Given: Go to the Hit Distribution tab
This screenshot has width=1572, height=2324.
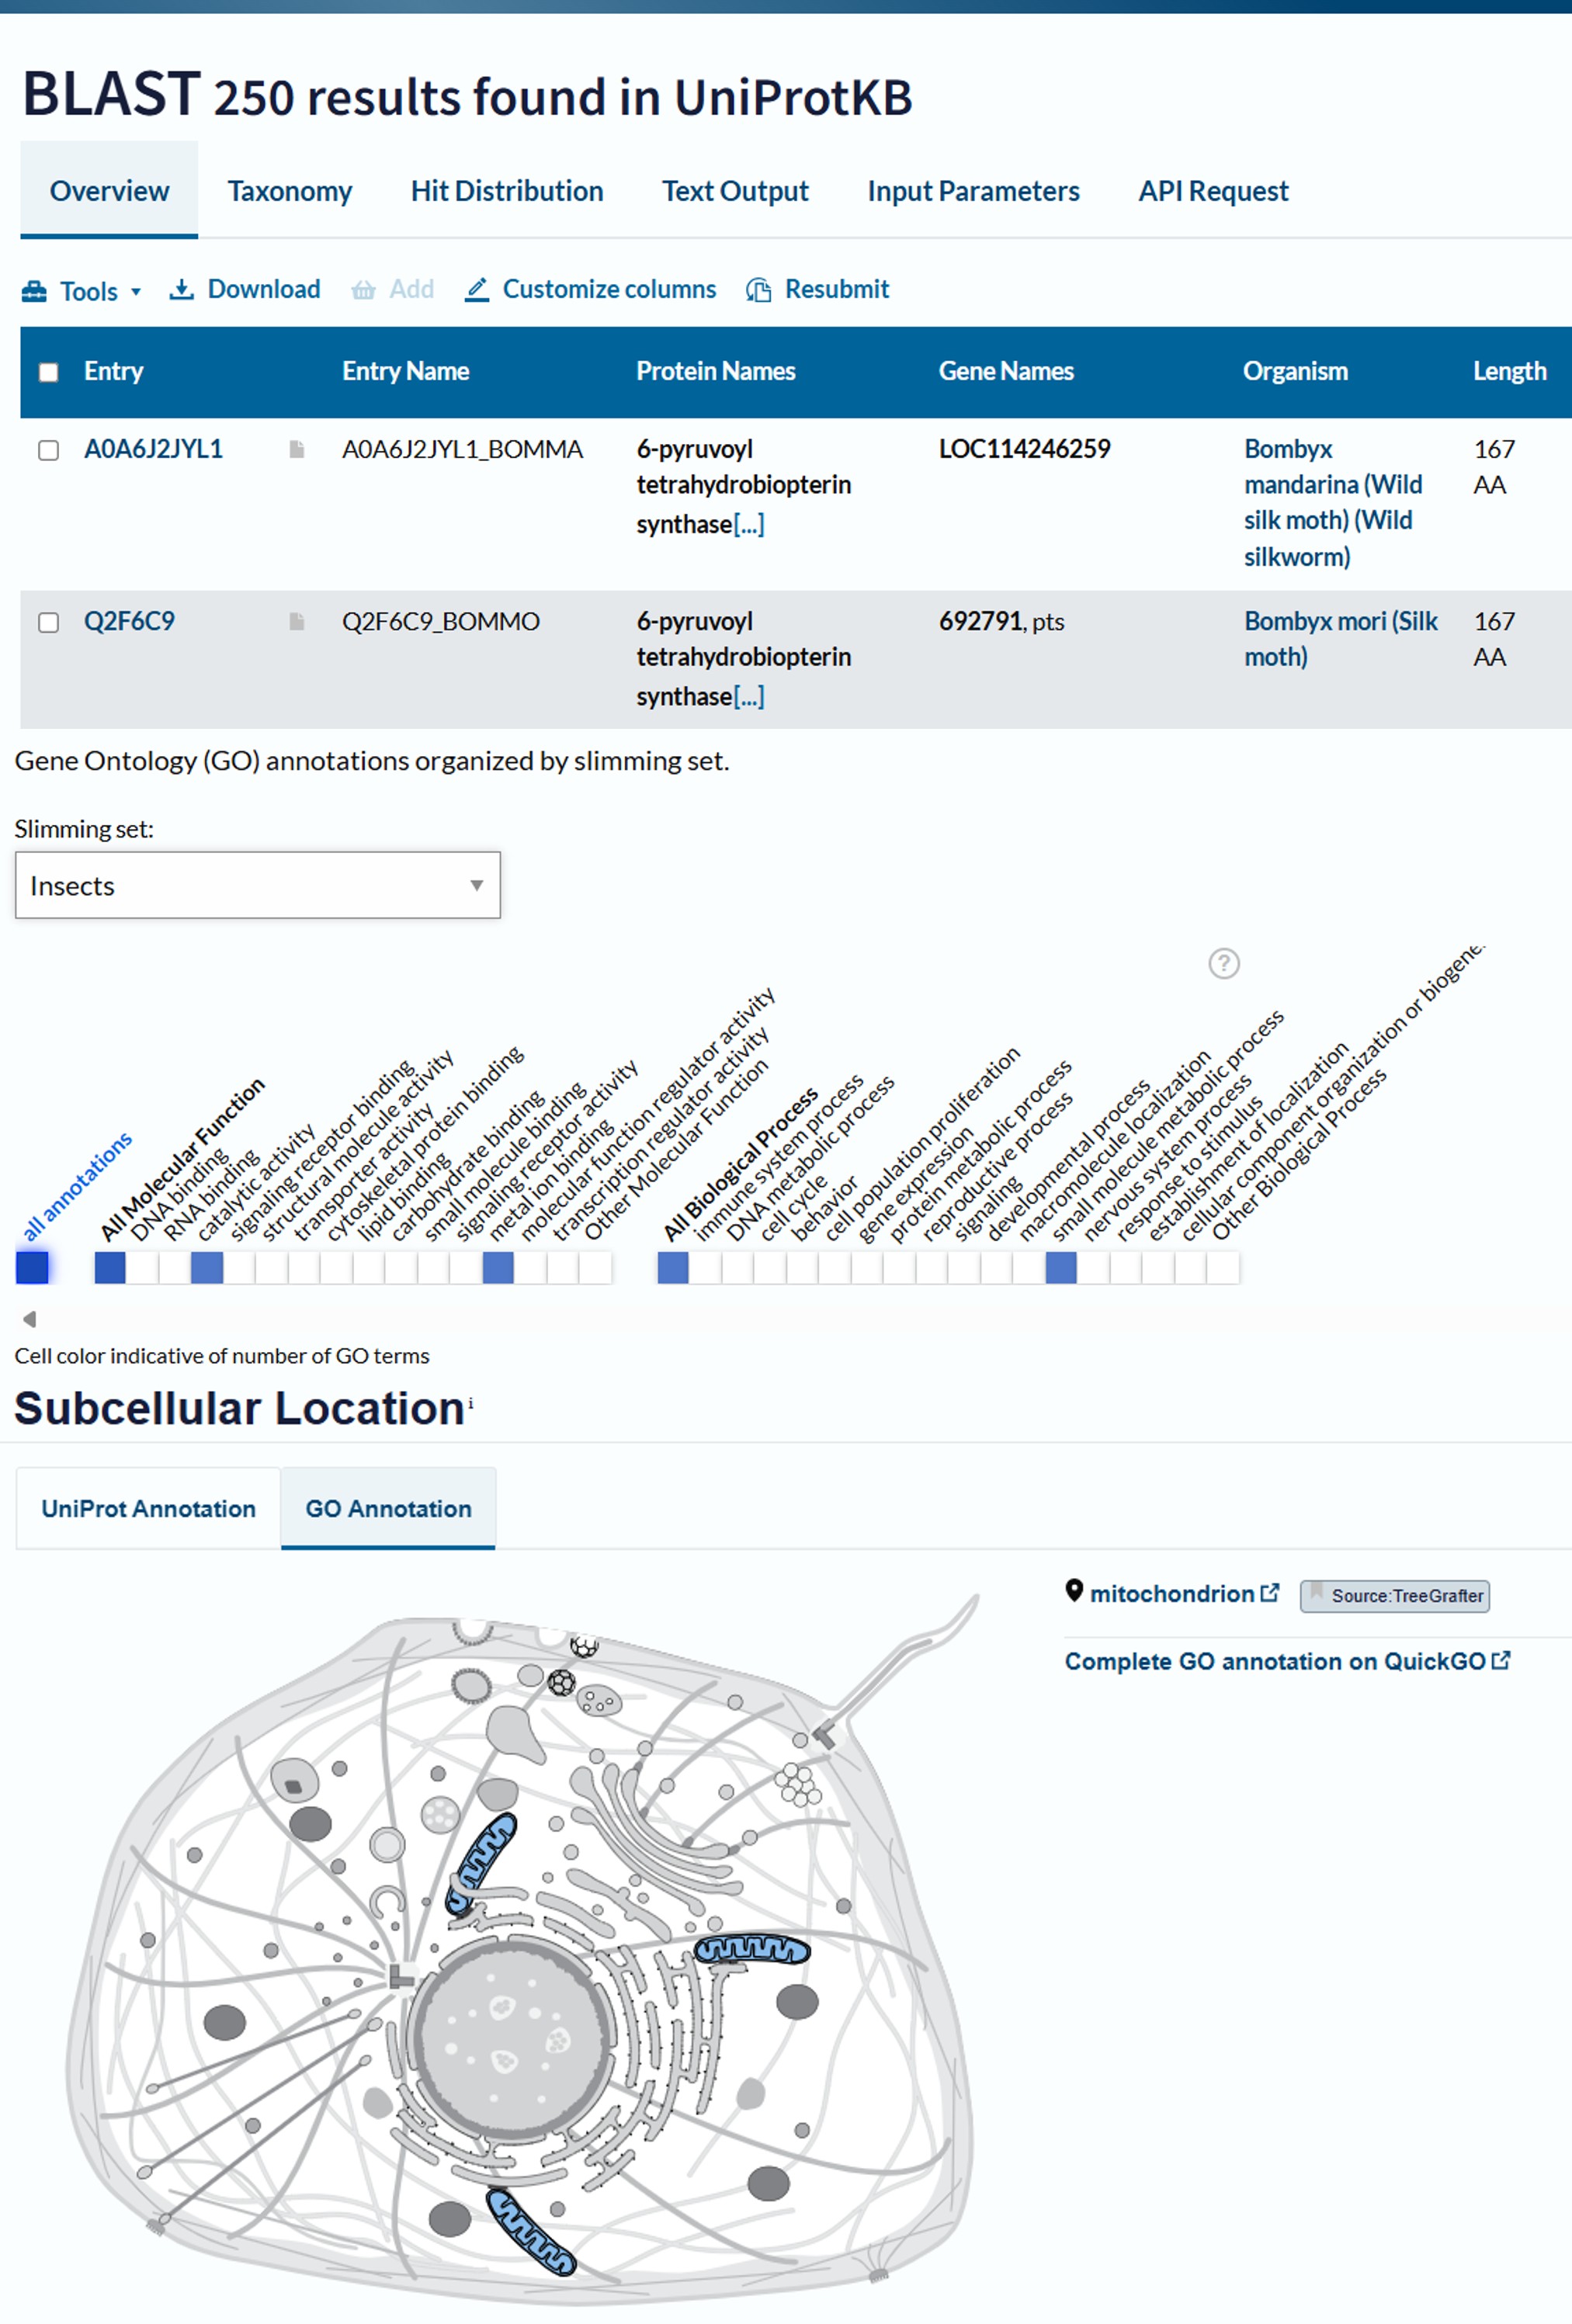Looking at the screenshot, I should pyautogui.click(x=507, y=191).
